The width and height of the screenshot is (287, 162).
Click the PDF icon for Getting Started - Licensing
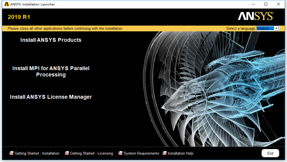click(67, 153)
